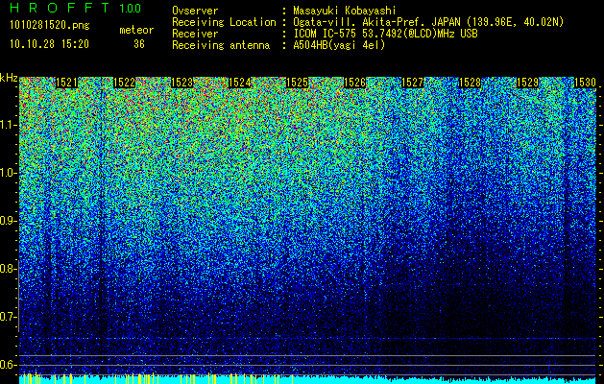Click the observer name Masayuki Kobayashi
This screenshot has width=604, height=384.
pyautogui.click(x=345, y=11)
